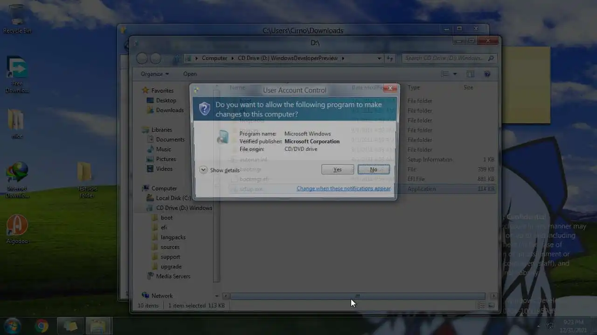
Task: Open the testuisis folder on the desktop
Action: pyautogui.click(x=86, y=180)
